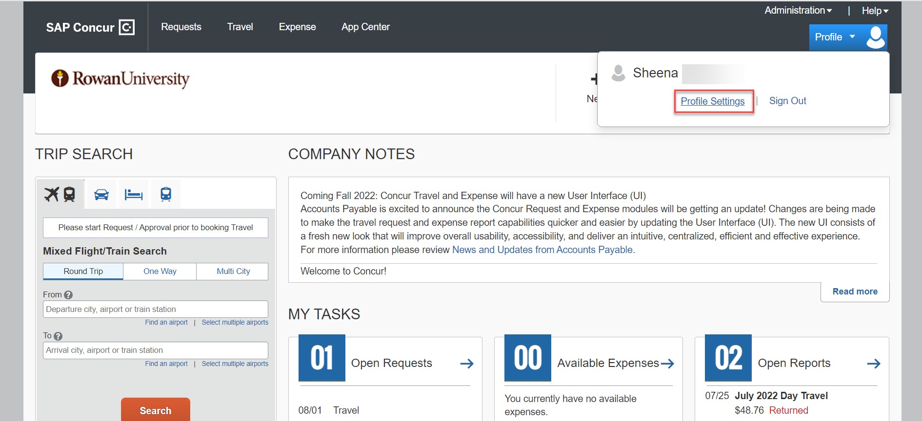
Task: Select the One Way tab
Action: (160, 271)
